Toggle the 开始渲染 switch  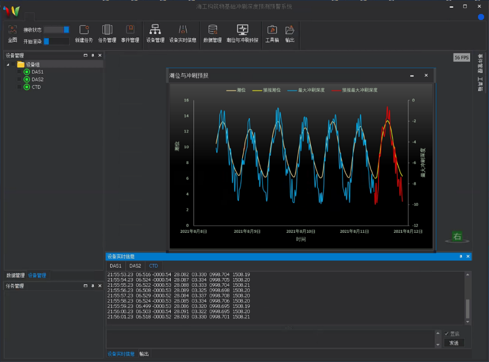[57, 41]
